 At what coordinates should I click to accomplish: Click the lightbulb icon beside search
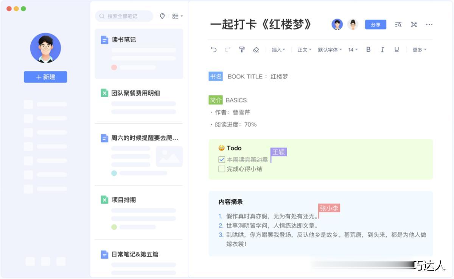coord(162,16)
